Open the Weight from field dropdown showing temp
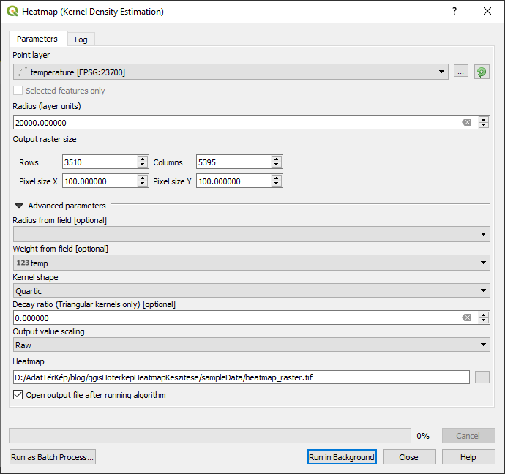 pos(252,263)
